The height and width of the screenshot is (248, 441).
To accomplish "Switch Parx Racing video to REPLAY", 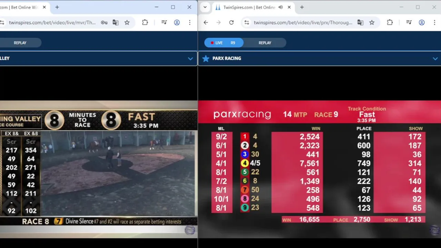I will 265,43.
